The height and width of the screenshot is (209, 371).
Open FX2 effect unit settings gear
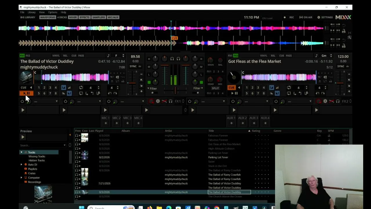(x=325, y=101)
